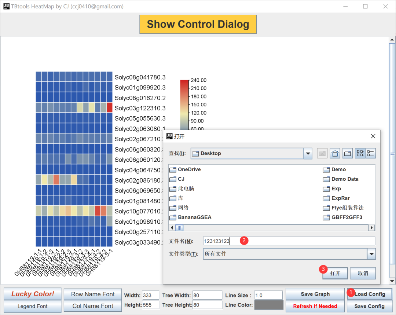
Task: Click the JB logo in the 打开 dialog titlebar
Action: 170,136
